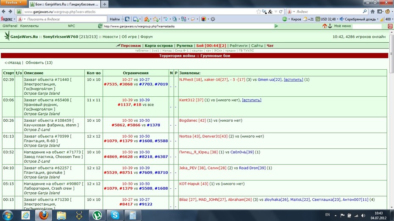Open a new tab with the plus button
Image resolution: width=394 pixels, height=221 pixels.
(x=105, y=4)
